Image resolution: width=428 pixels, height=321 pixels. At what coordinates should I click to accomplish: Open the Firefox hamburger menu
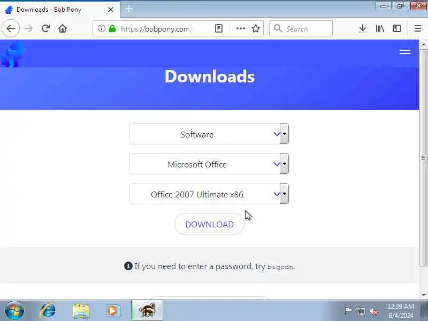pos(418,28)
